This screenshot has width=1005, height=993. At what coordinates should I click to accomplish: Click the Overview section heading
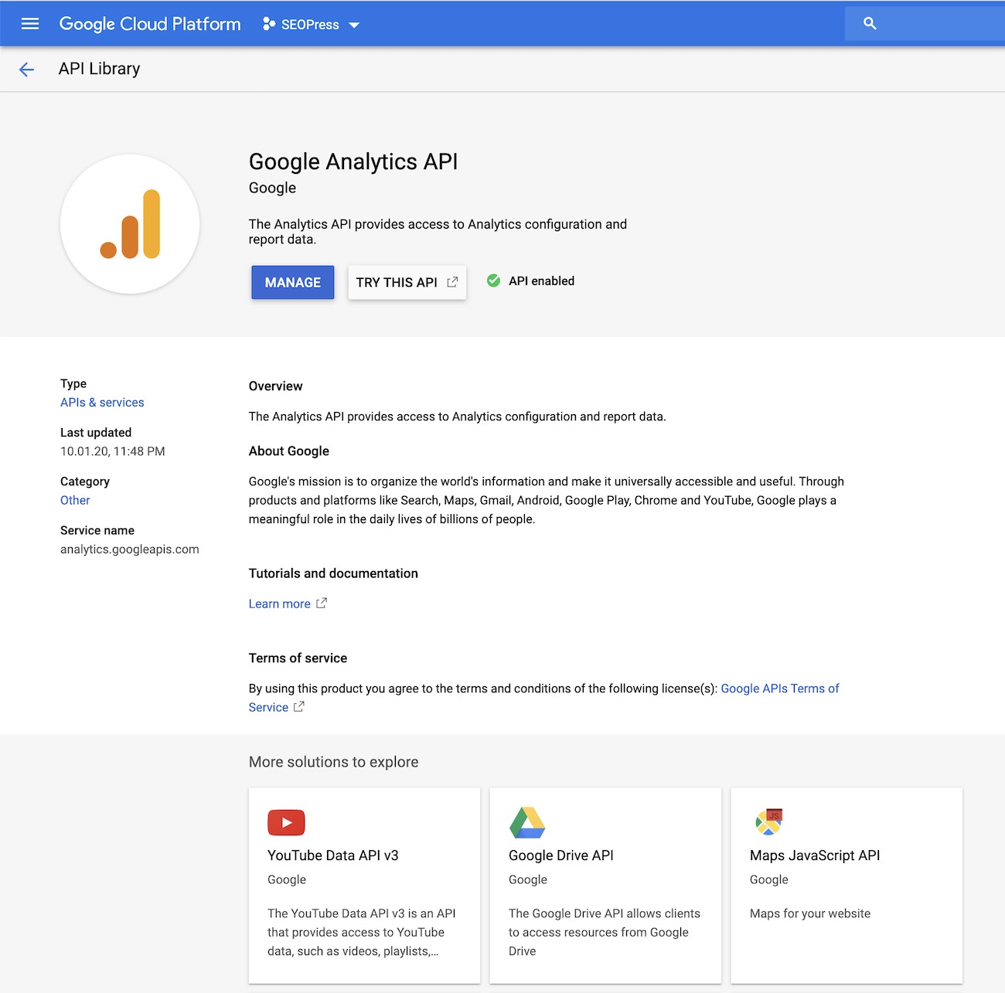[275, 386]
